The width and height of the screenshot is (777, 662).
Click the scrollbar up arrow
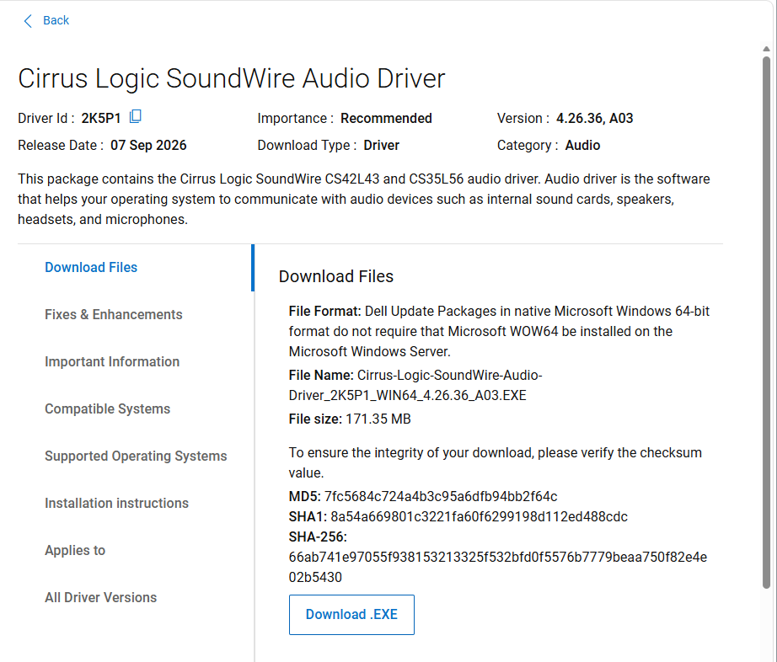point(766,49)
